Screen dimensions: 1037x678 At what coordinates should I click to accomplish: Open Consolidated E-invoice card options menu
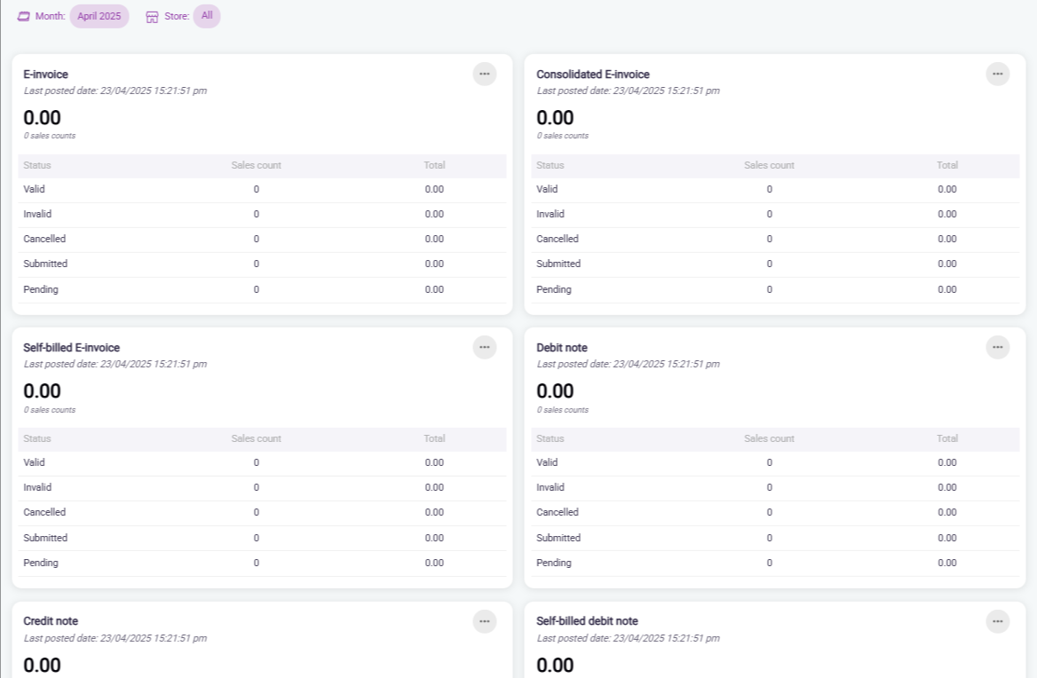997,75
